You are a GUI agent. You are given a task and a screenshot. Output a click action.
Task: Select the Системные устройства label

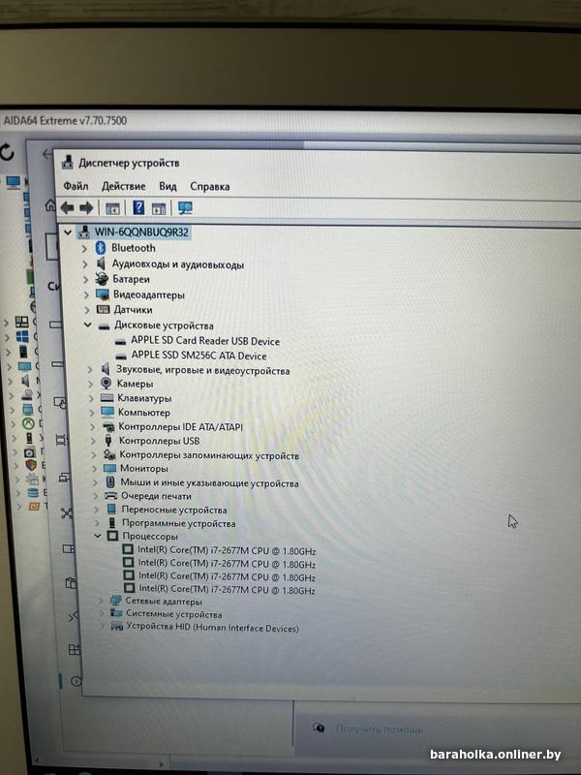coord(174,614)
